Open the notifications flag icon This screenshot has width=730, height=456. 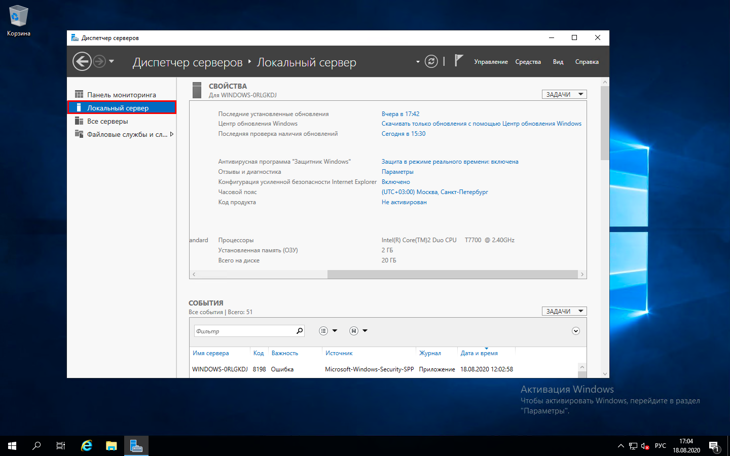coord(458,61)
